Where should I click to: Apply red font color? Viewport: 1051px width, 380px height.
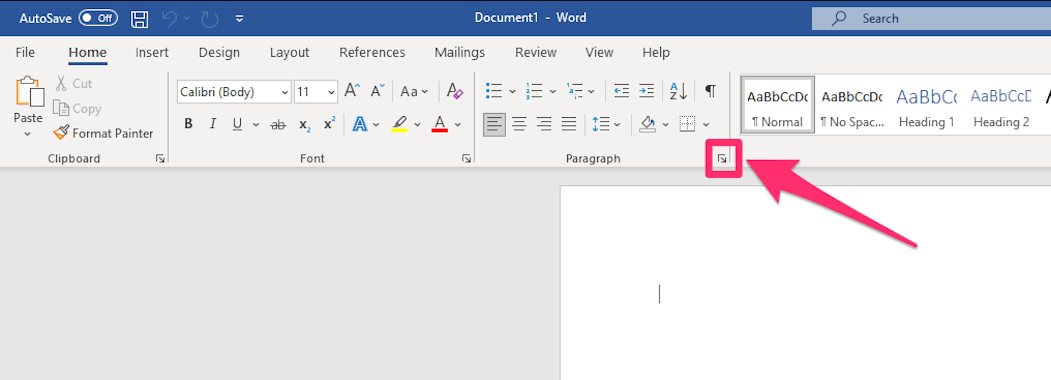tap(439, 123)
